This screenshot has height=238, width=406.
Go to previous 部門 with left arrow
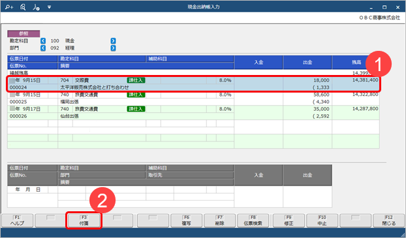coord(43,48)
